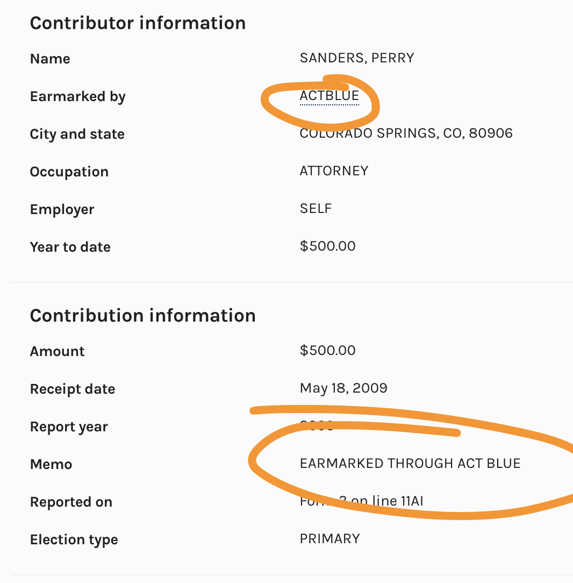Click the EARMARKED THROUGH ACT BLUE memo
573x583 pixels.
click(410, 464)
